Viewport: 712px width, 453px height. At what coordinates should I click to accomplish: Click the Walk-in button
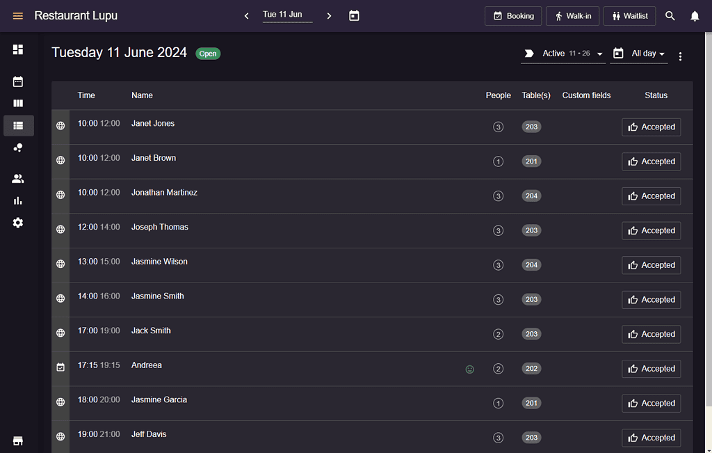pyautogui.click(x=573, y=16)
